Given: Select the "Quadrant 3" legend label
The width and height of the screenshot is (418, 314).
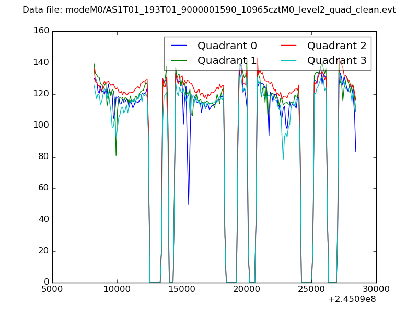Looking at the screenshot, I should (336, 61).
